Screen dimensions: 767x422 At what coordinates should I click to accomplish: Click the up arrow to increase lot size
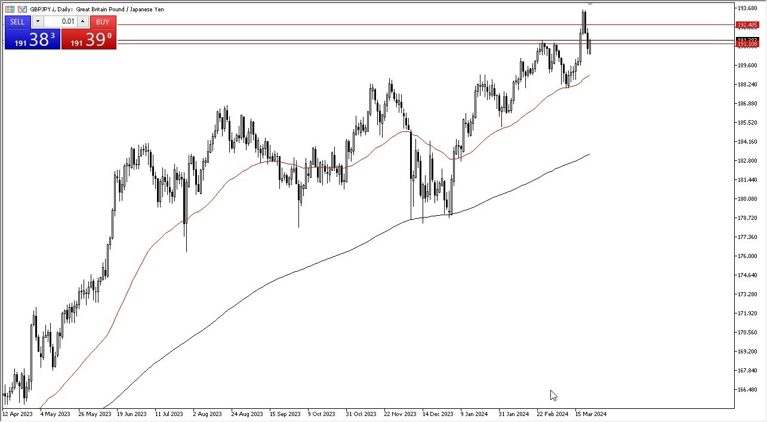[x=83, y=21]
